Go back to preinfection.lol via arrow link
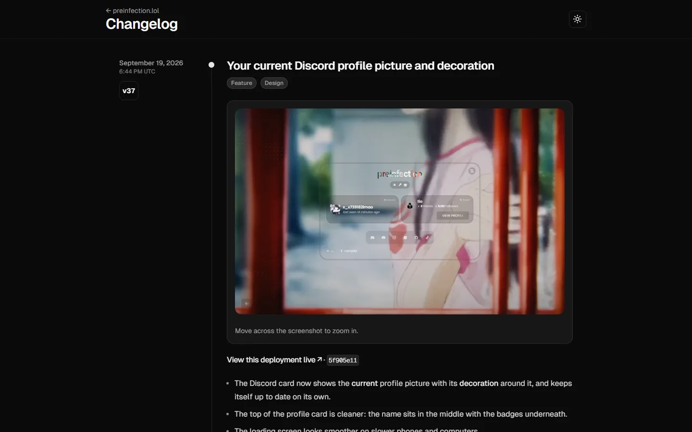The width and height of the screenshot is (692, 432). [x=132, y=11]
